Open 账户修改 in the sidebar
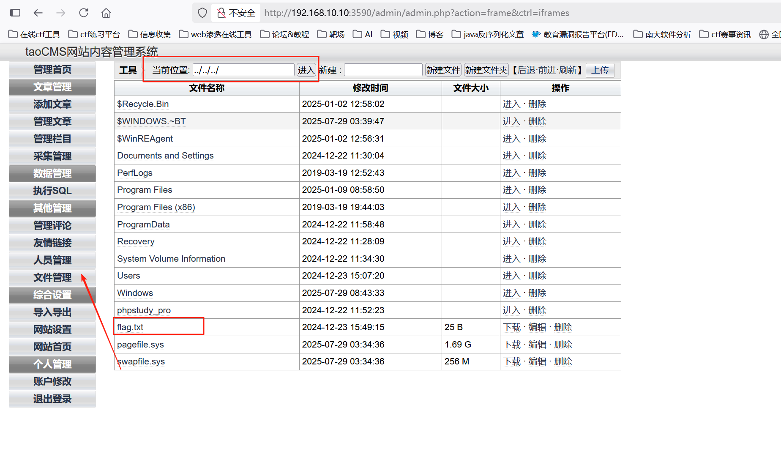Viewport: 781px width, 468px height. coord(52,382)
